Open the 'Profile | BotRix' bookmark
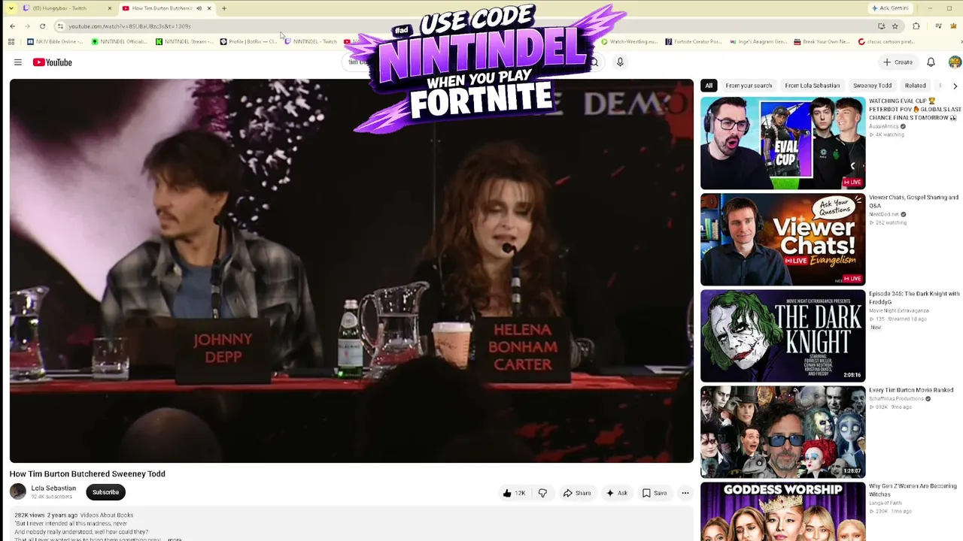This screenshot has width=963, height=541. [x=248, y=42]
